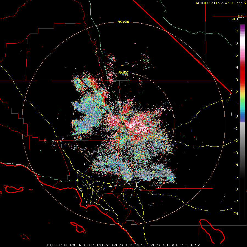The width and height of the screenshot is (247, 247).
Task: Click the "KEYX 20 OCT 25 01:57" timestamp
Action: pyautogui.click(x=175, y=245)
